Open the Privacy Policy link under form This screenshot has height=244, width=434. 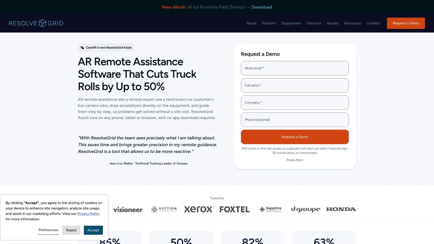295,160
